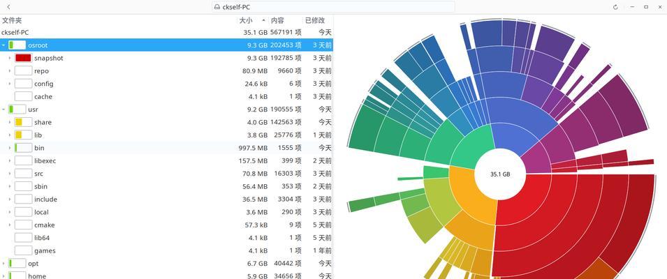Select the ckself-PC root row
Screen dimensions: 667x279
[166, 32]
